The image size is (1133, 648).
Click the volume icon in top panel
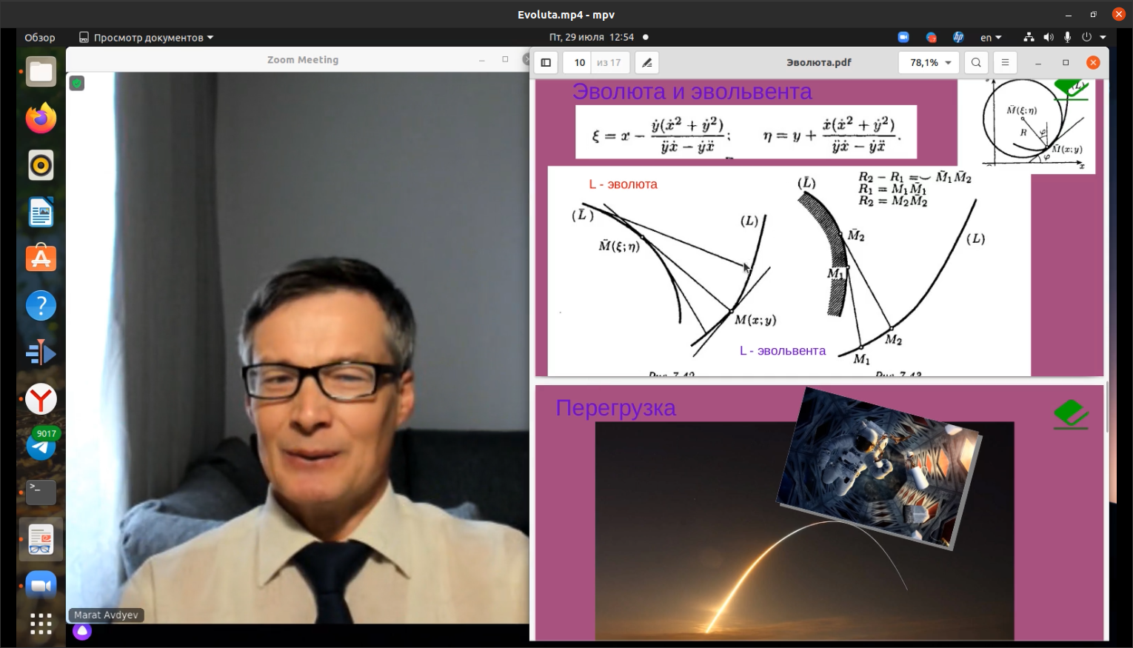[1048, 37]
